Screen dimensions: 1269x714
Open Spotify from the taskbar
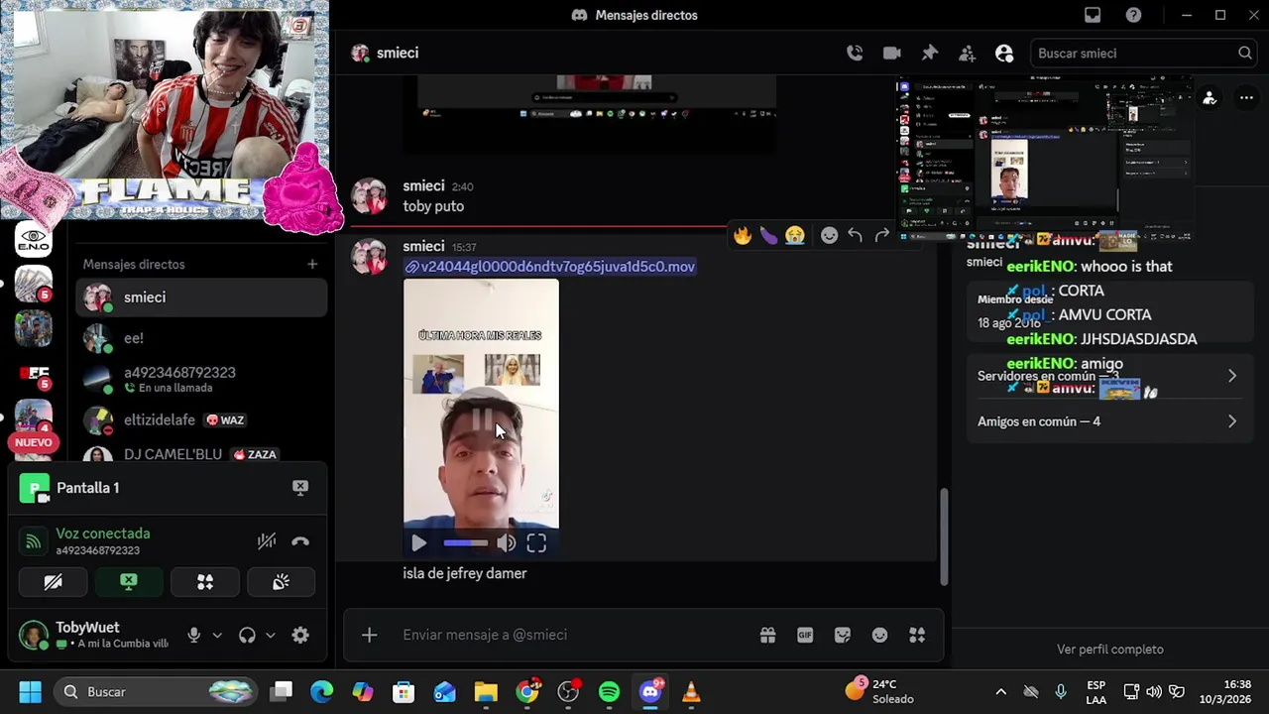pyautogui.click(x=609, y=692)
